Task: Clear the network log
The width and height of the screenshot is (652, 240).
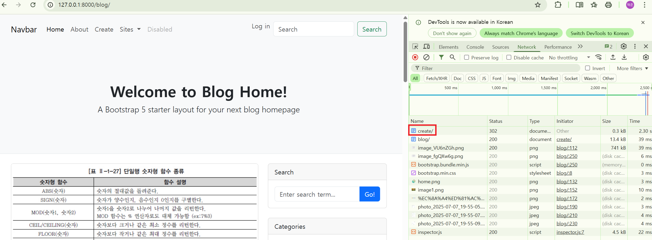Action: coord(426,57)
